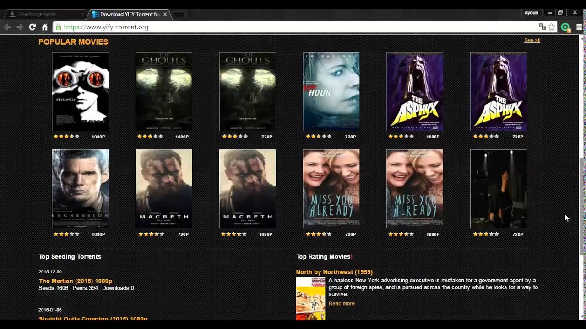Click the star rating under Regression
The height and width of the screenshot is (329, 586).
point(66,234)
